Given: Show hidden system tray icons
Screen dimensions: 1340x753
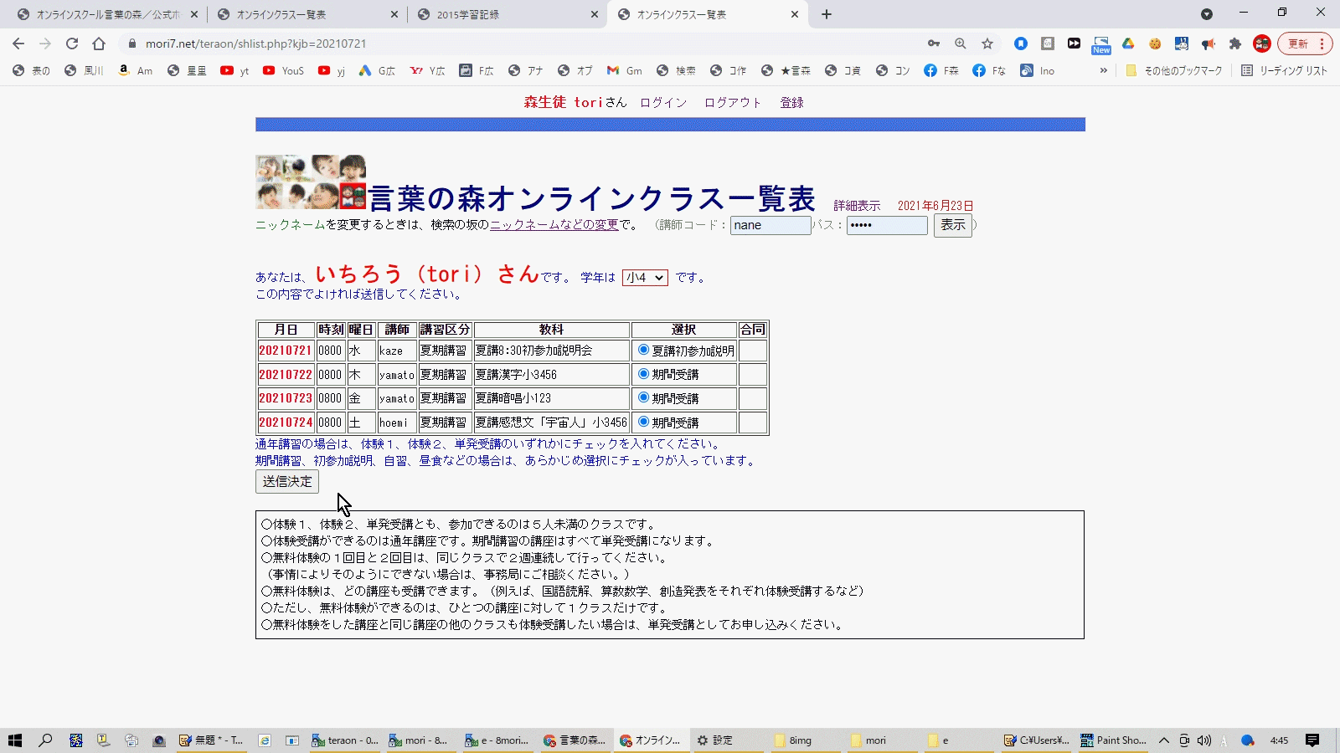Looking at the screenshot, I should 1163,740.
